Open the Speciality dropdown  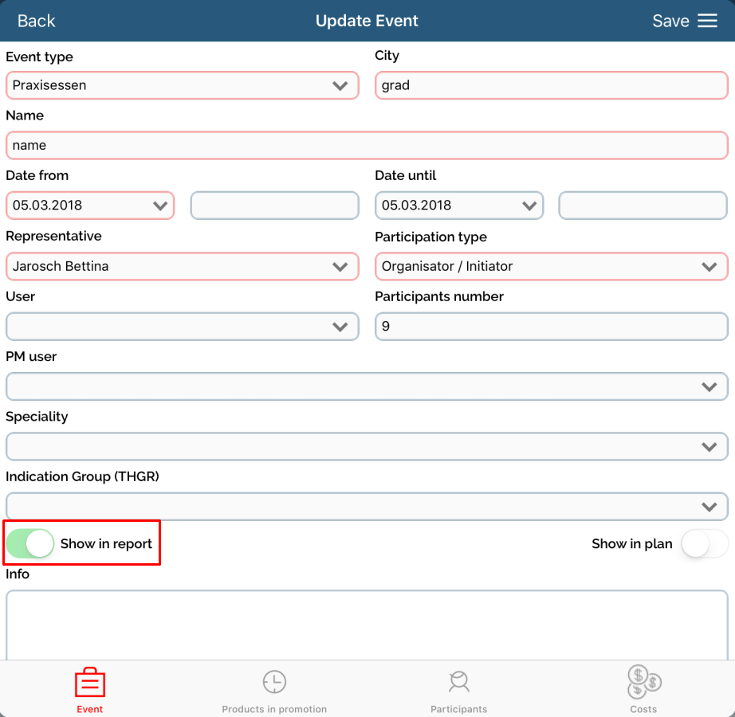pyautogui.click(x=367, y=446)
